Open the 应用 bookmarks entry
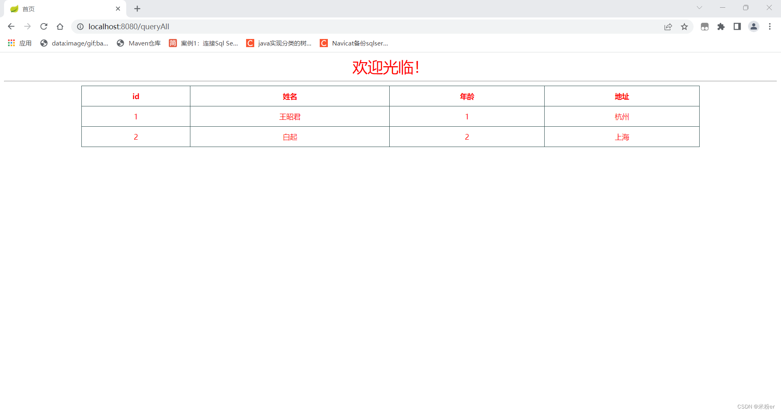The image size is (781, 413). [25, 43]
